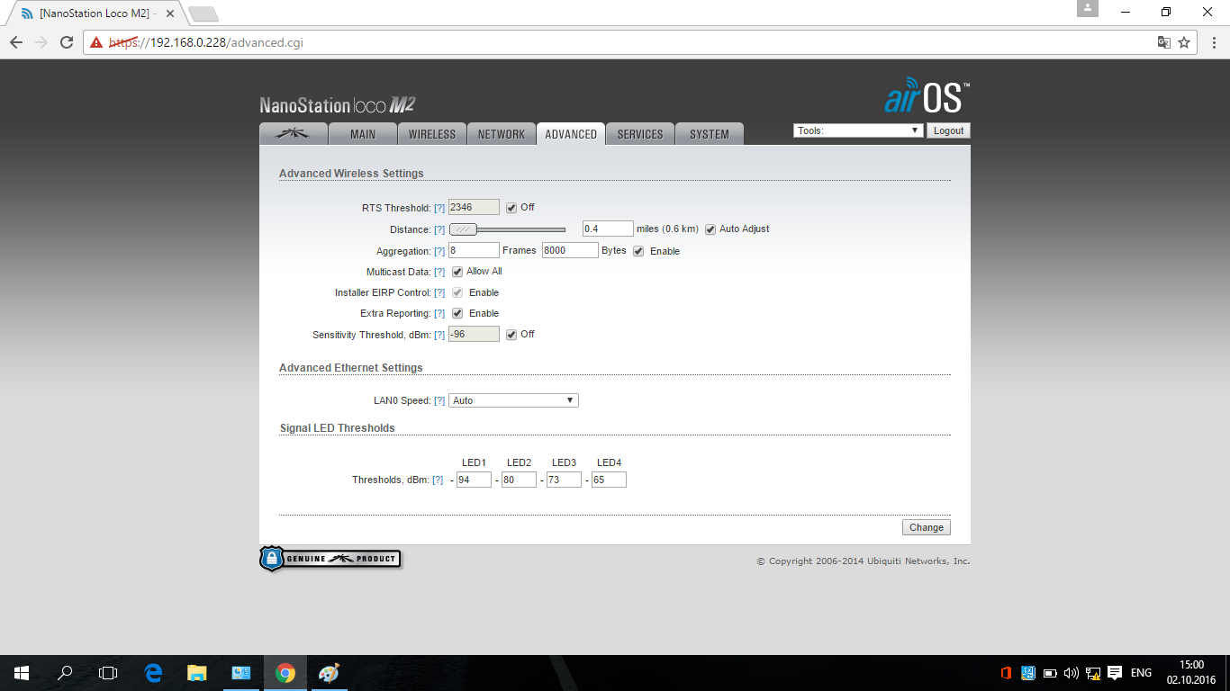Viewport: 1230px width, 691px height.
Task: Open help for Aggregation
Action: point(439,252)
